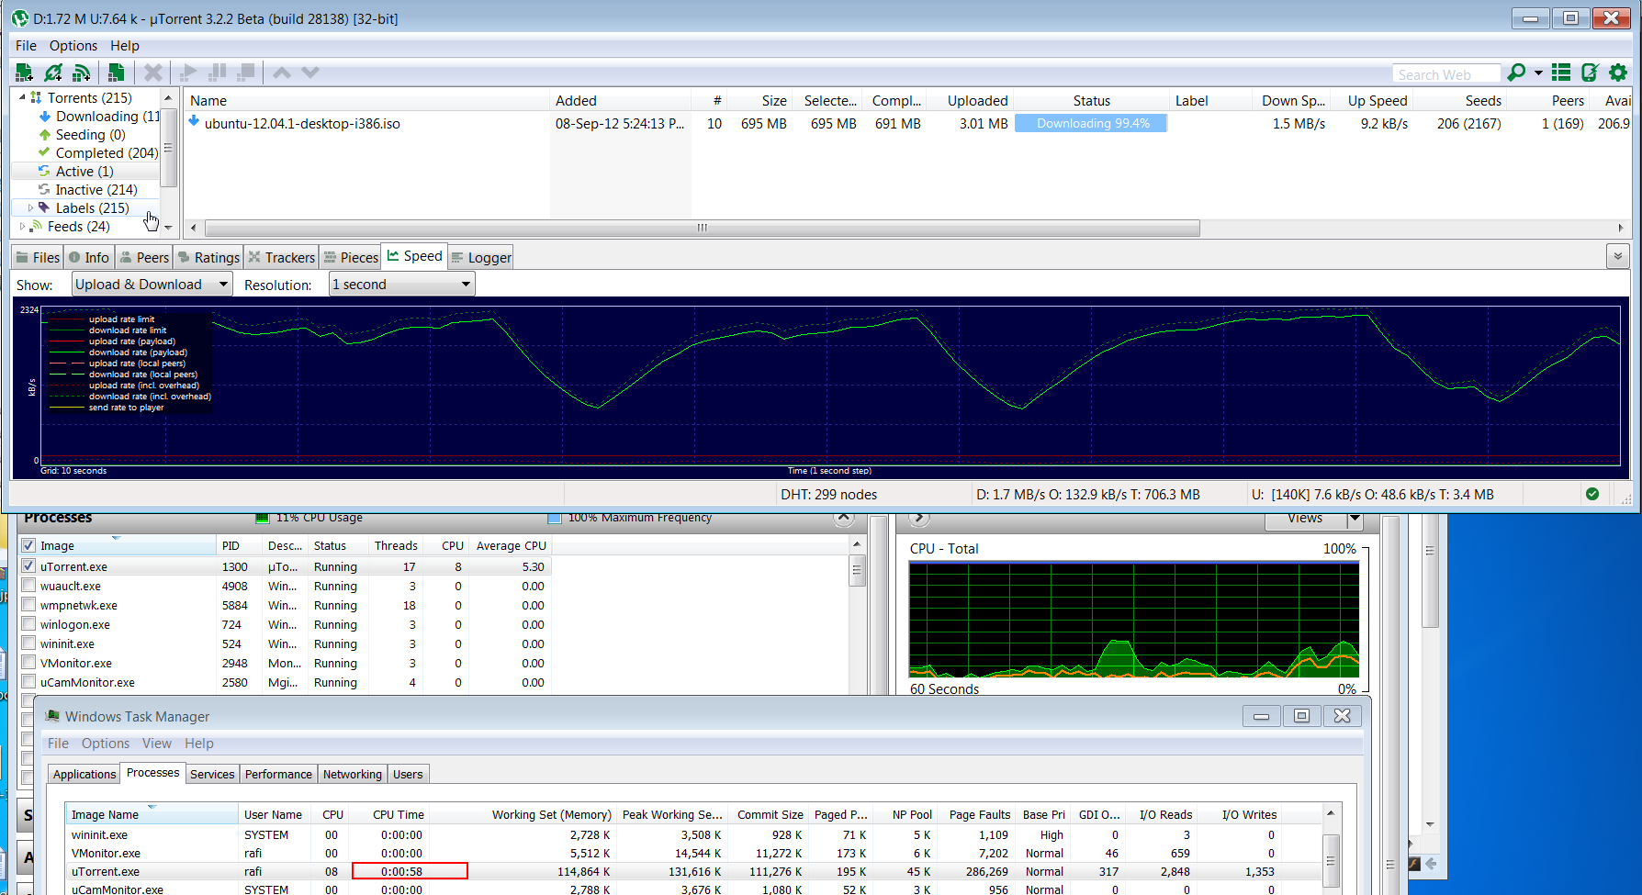
Task: Open Preferences via the gear icon
Action: coord(1618,73)
